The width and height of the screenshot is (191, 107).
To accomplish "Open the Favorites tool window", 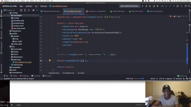I will point(1,69).
